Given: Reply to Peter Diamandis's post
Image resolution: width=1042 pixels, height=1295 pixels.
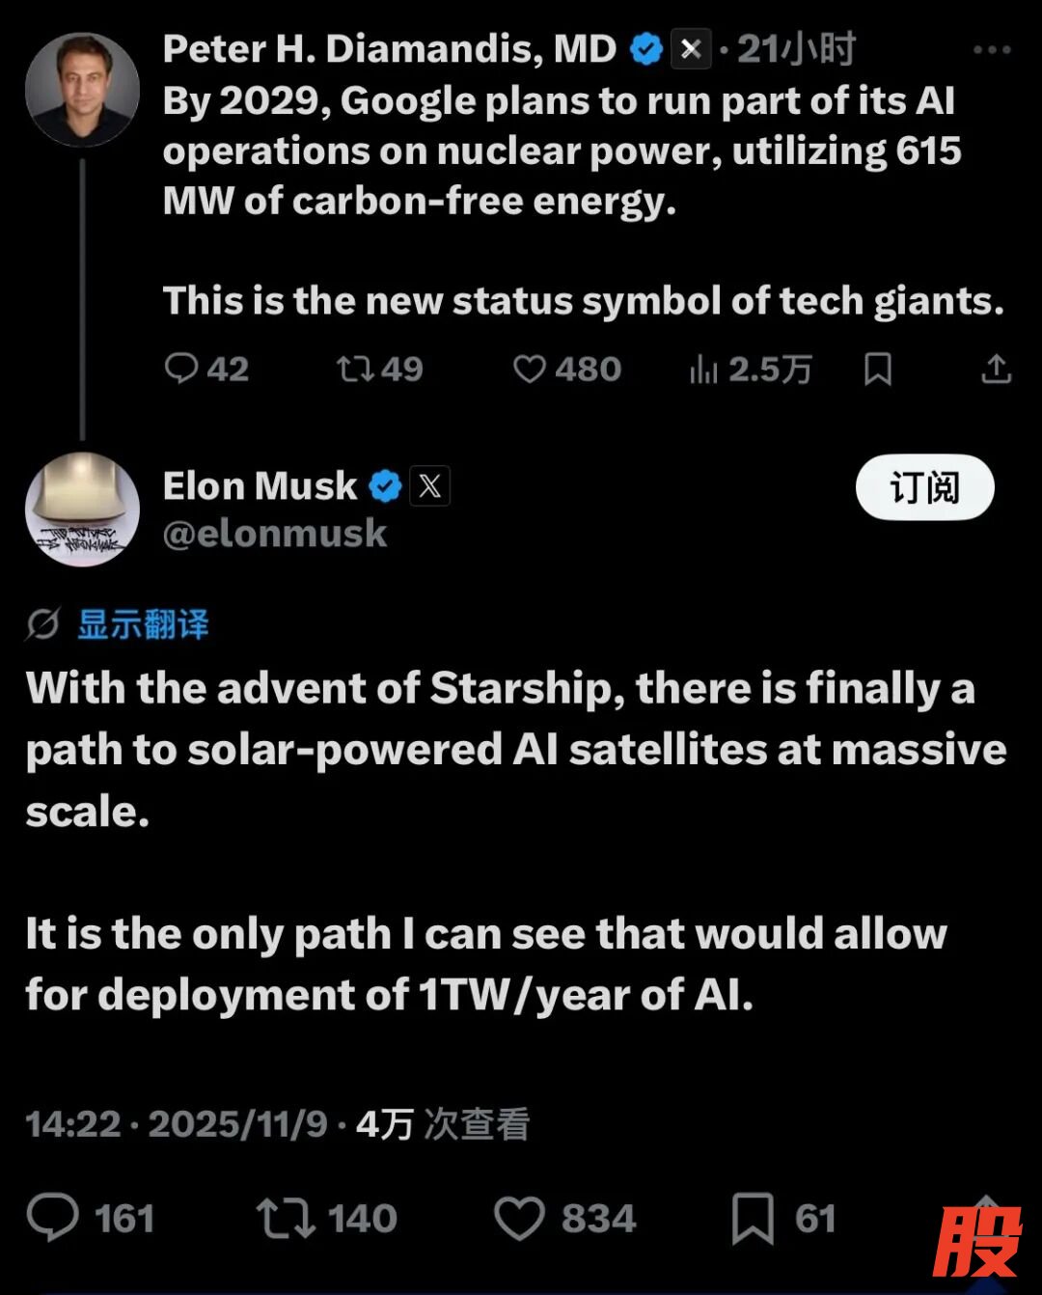Looking at the screenshot, I should coord(181,369).
